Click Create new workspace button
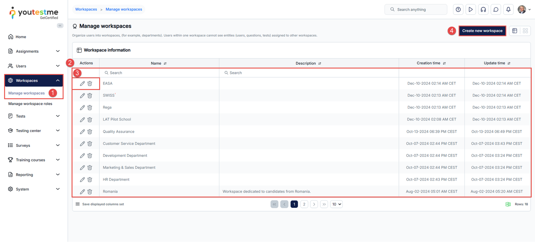Image resolution: width=535 pixels, height=242 pixels. pyautogui.click(x=482, y=31)
